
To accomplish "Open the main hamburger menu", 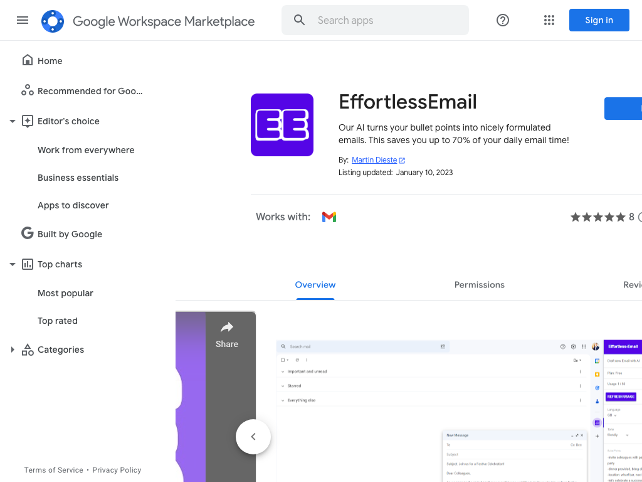I will tap(23, 20).
